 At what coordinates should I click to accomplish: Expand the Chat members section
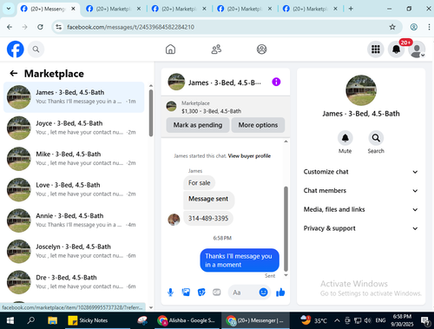(x=360, y=191)
